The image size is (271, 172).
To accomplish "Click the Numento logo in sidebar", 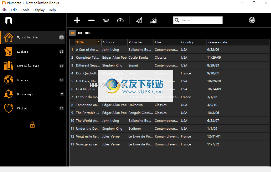I will click(9, 20).
